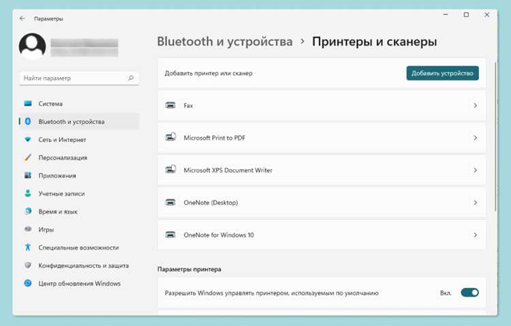This screenshot has width=511, height=326.
Task: Click the Приложения apps icon
Action: 28,175
